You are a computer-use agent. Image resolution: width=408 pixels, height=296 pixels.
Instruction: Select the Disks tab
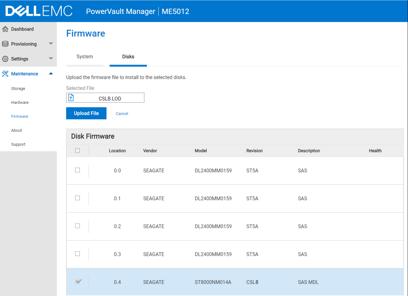coord(128,56)
